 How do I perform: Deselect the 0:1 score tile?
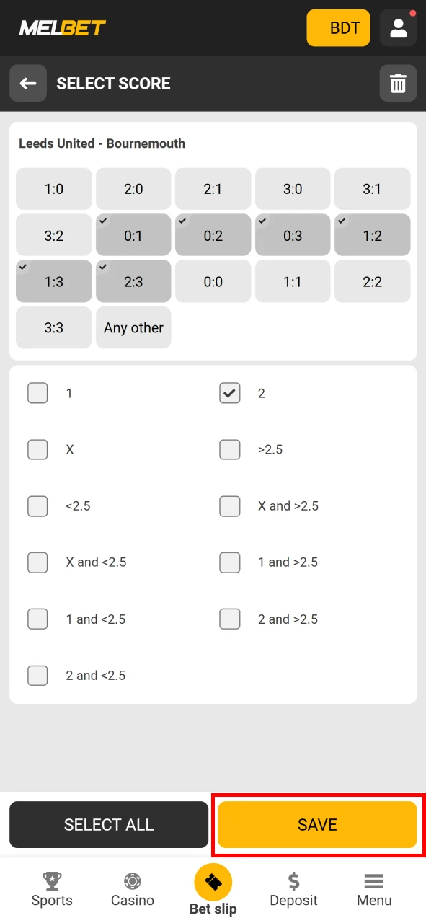pos(133,235)
